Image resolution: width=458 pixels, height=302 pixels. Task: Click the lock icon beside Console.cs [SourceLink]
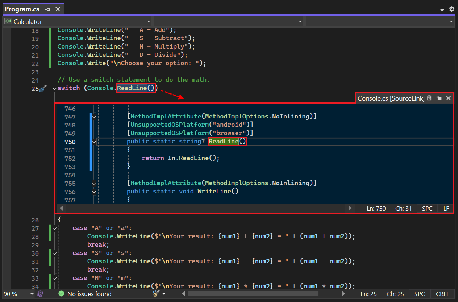click(429, 98)
